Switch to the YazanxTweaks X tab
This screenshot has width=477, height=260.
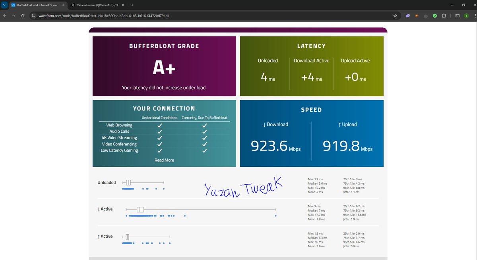98,5
